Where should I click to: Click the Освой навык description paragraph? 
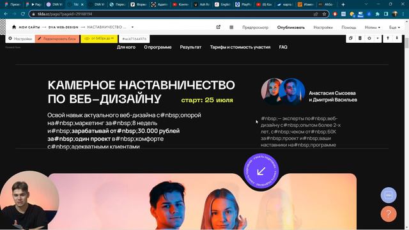(x=124, y=130)
